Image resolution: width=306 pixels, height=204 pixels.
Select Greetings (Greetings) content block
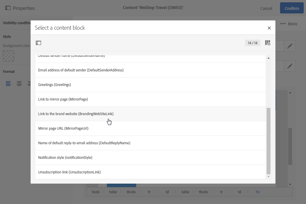point(54,85)
